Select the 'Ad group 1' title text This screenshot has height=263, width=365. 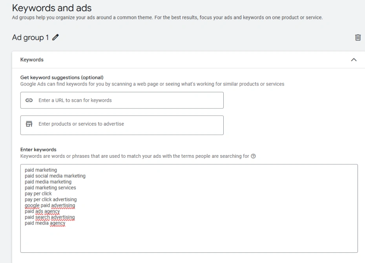point(30,38)
